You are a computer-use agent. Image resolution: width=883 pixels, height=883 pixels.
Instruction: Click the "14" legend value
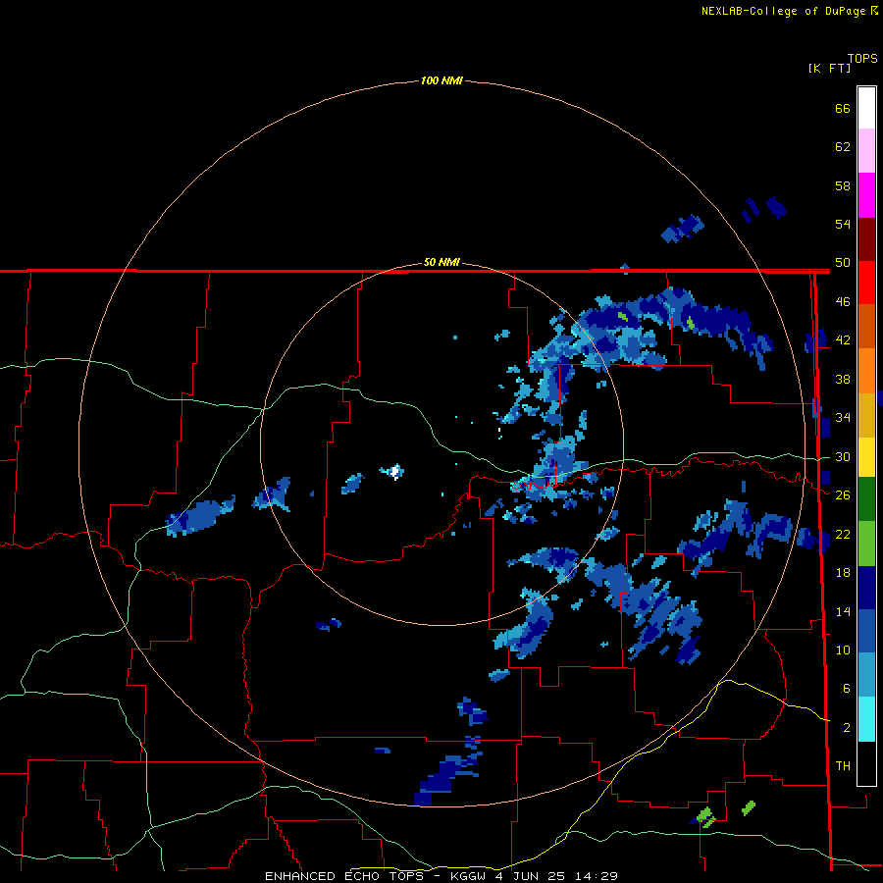coord(843,611)
